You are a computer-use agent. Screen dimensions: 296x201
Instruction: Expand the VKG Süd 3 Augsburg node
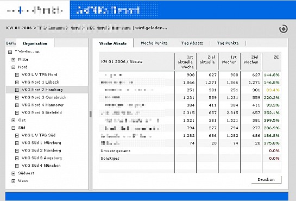(x=17, y=158)
